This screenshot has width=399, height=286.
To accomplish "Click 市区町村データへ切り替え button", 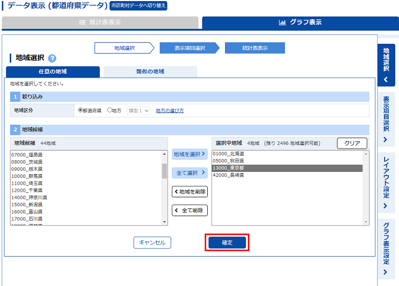I will (139, 6).
